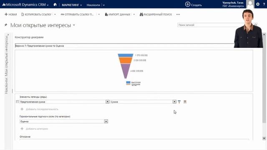
Task: Click the НОВАЯ command button
Action: point(11,15)
